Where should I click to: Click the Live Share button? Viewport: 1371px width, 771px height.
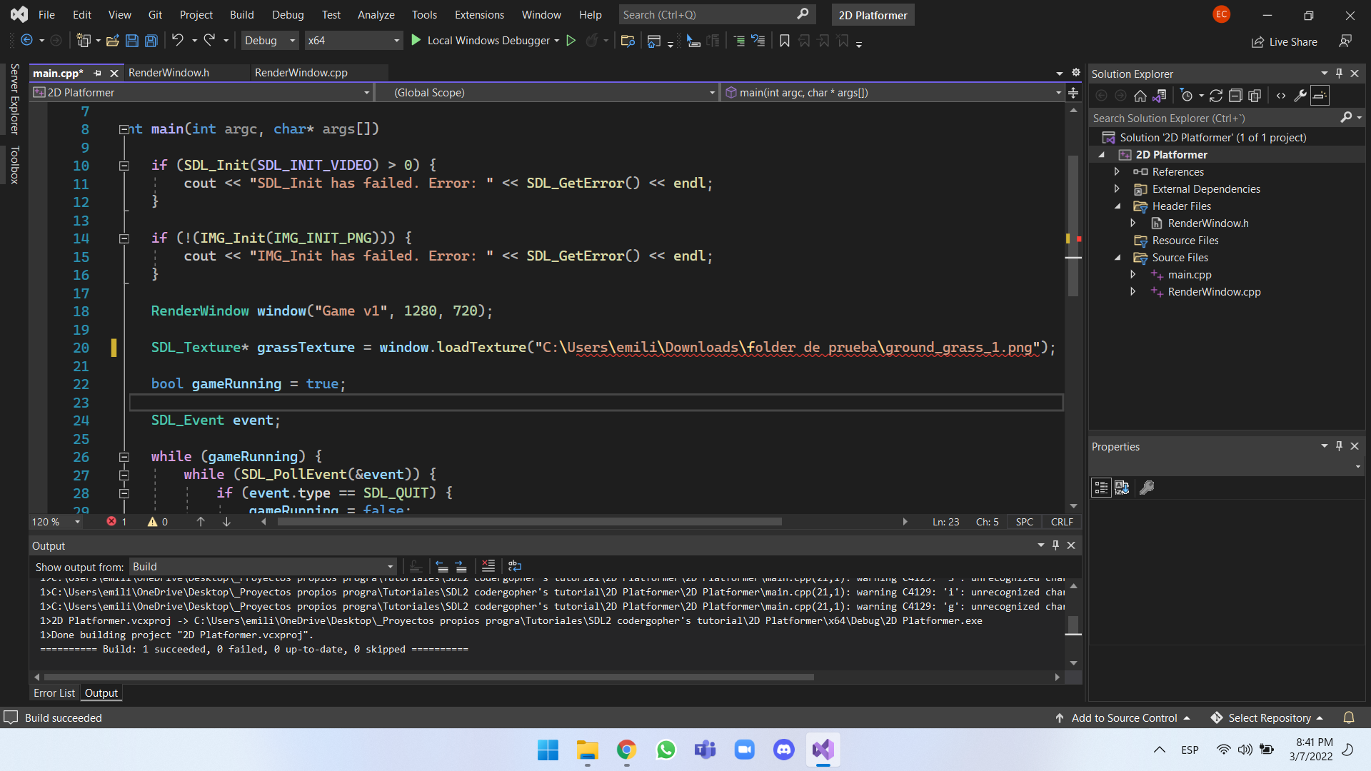coord(1285,42)
